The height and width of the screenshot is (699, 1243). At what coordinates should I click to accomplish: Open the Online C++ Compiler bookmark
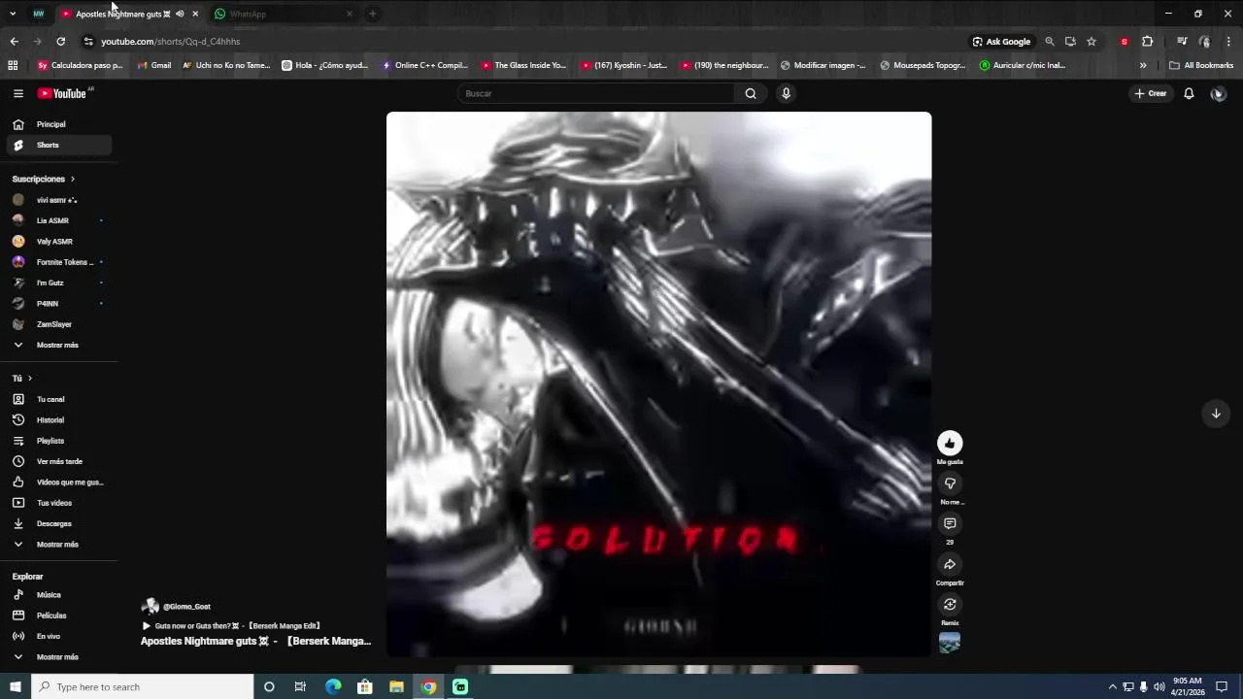pos(424,65)
